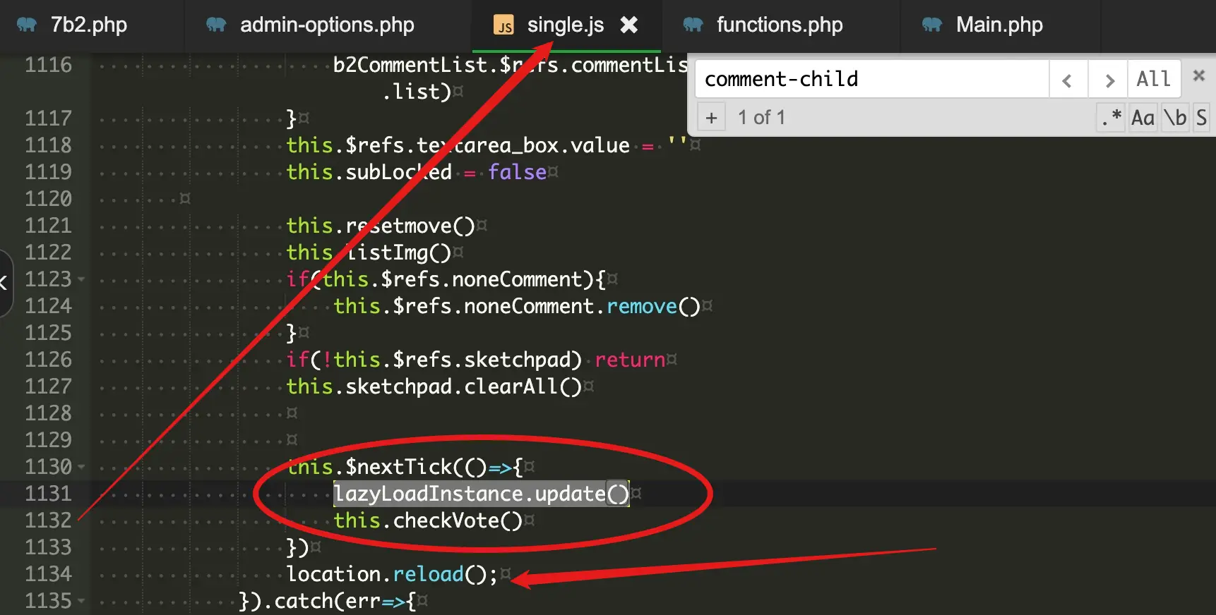Close the find panel

(1198, 75)
